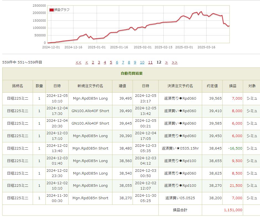
Task: Open page 3 of results
Action: (x=99, y=62)
